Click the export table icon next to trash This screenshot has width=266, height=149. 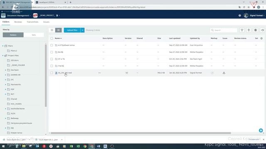pos(256,30)
